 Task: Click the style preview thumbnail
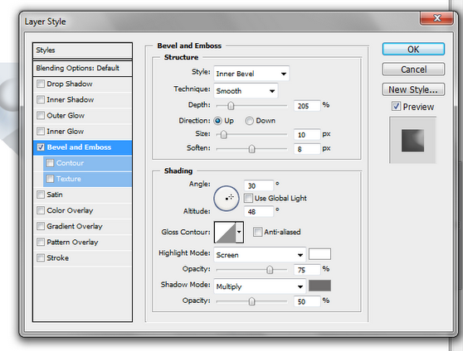[x=412, y=140]
